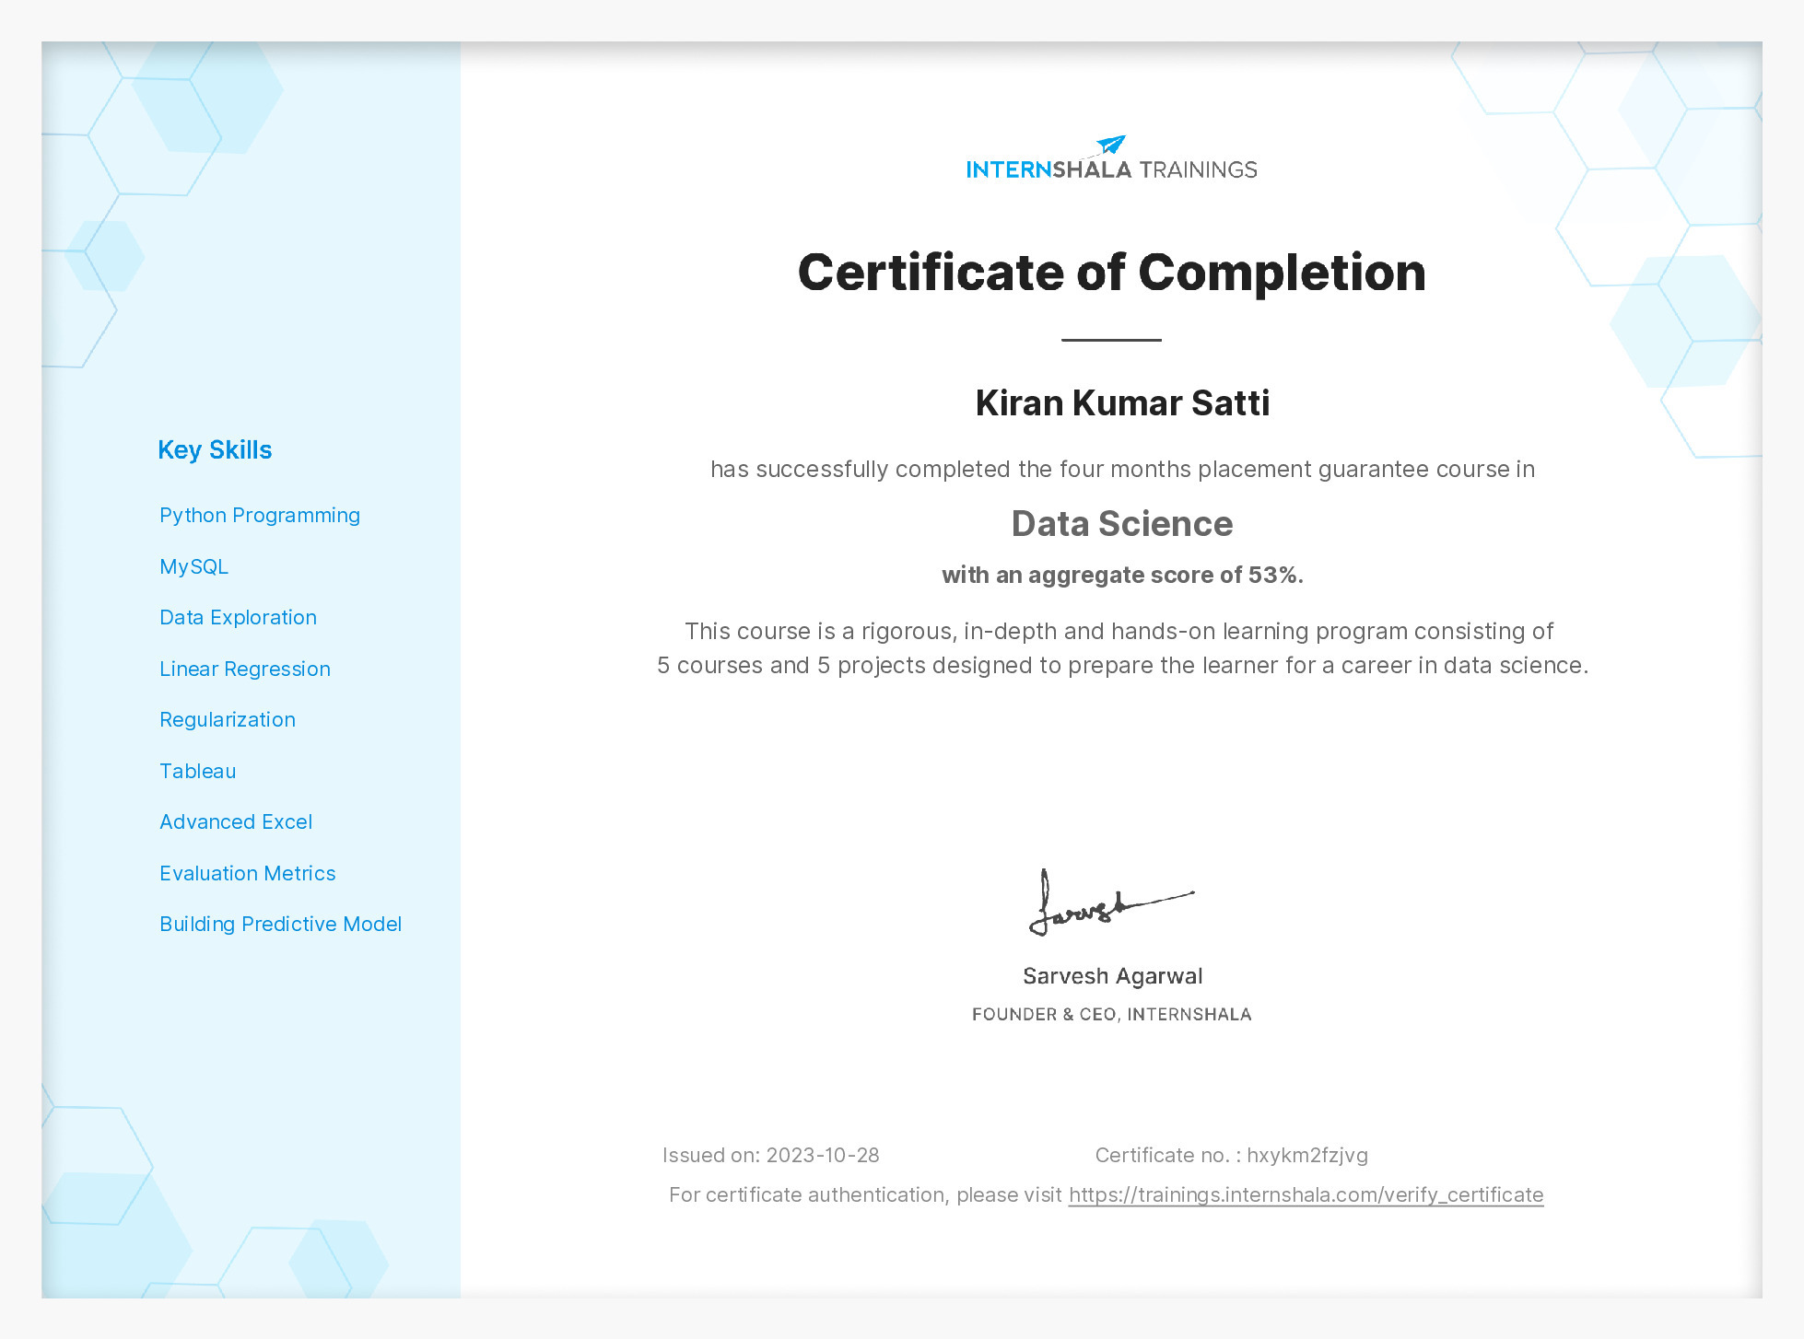The width and height of the screenshot is (1804, 1339).
Task: Click the aggregate score of 53% text
Action: coord(1120,574)
